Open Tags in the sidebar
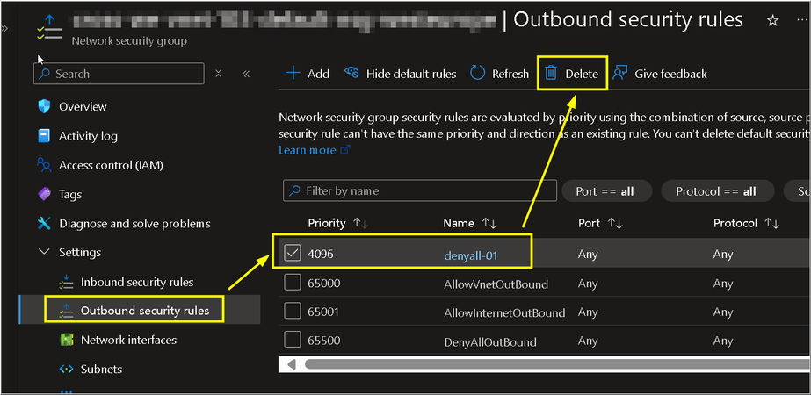 (70, 194)
